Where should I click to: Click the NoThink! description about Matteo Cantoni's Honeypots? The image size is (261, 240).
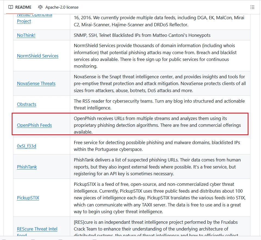click(x=142, y=35)
